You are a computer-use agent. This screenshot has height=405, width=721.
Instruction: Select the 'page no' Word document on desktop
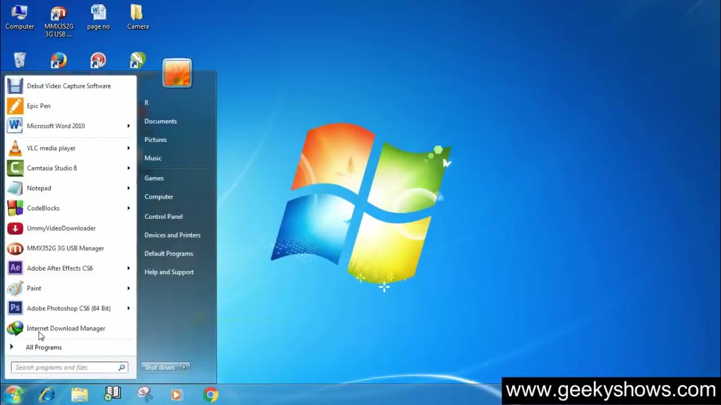click(x=98, y=17)
